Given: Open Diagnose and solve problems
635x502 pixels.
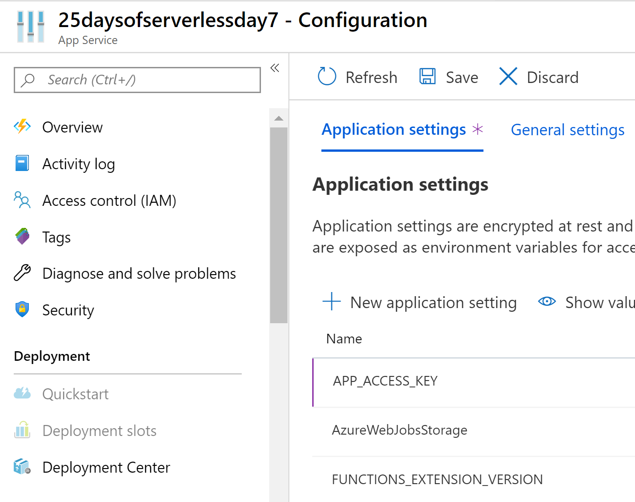Looking at the screenshot, I should pos(139,274).
